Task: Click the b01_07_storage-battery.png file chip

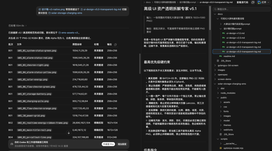Action: [34, 94]
